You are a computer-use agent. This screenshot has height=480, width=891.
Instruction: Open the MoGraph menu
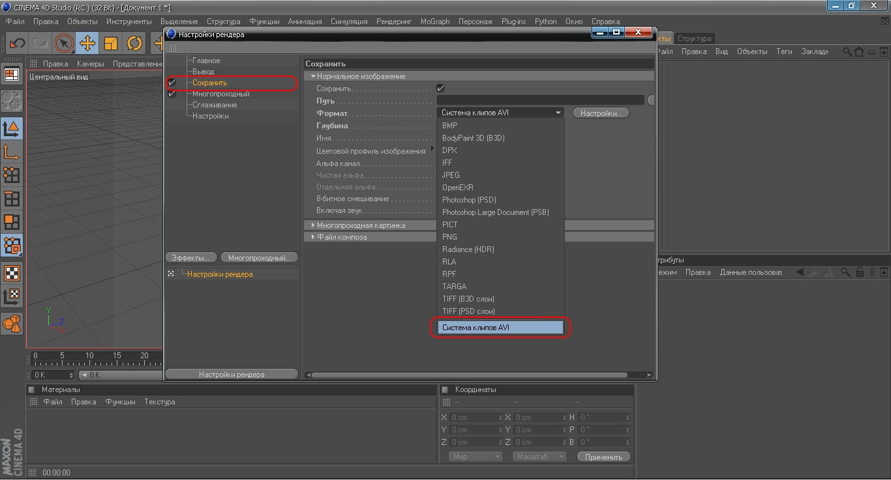pos(435,21)
